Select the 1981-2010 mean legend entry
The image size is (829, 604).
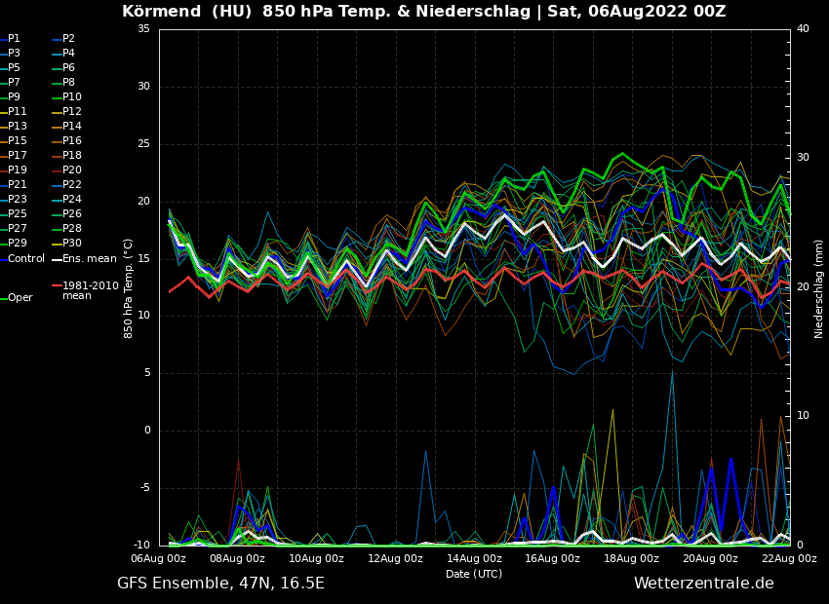(90, 290)
